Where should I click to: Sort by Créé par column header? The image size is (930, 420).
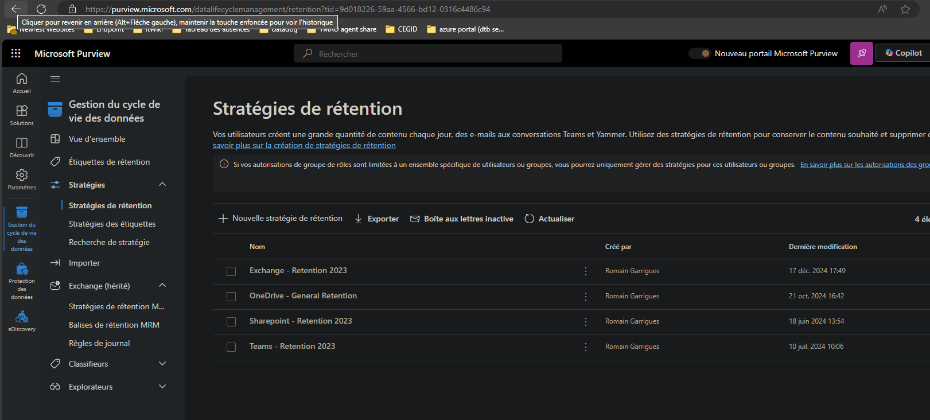tap(618, 247)
